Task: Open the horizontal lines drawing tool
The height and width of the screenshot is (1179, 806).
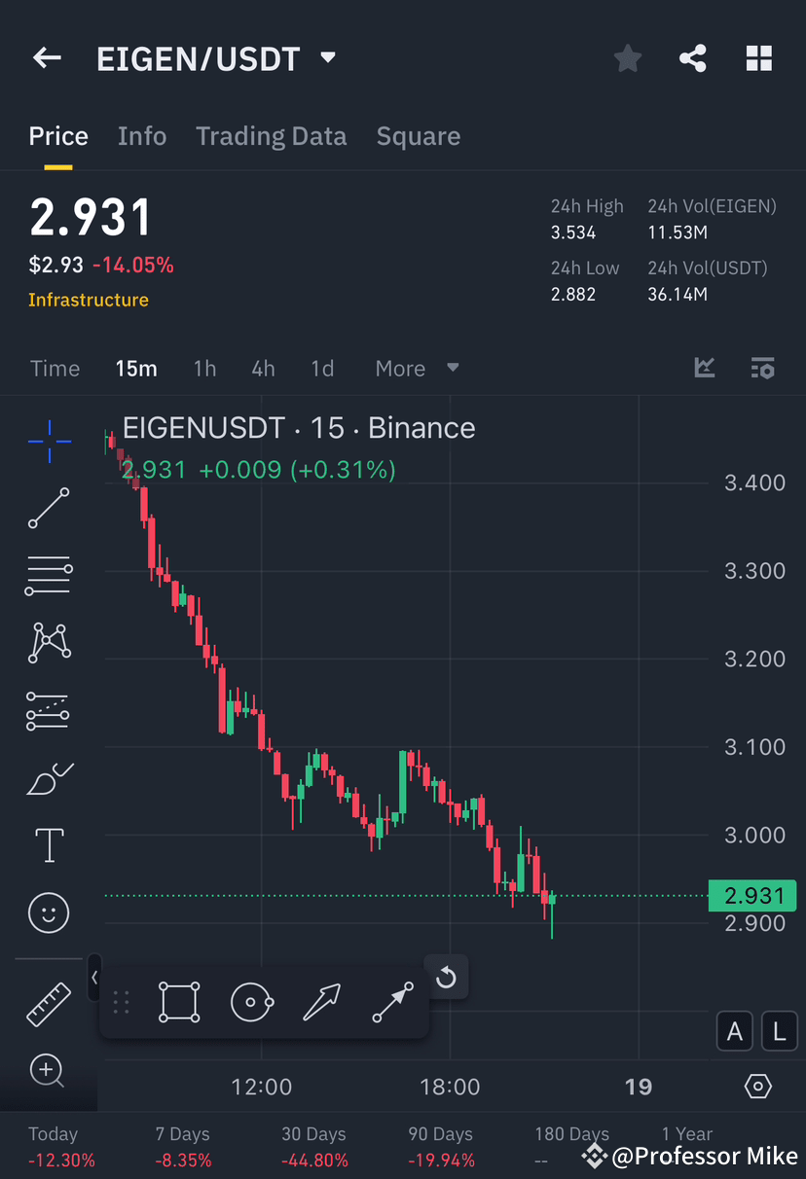Action: coord(49,575)
